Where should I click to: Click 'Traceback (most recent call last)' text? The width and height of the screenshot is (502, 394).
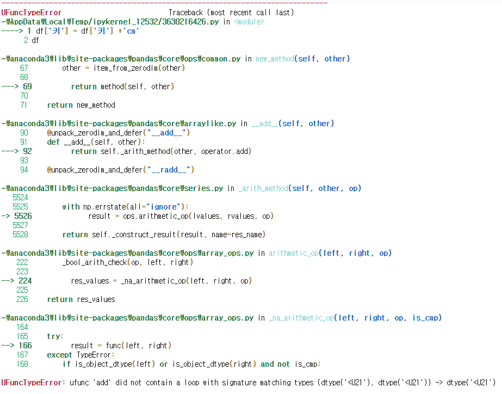pos(231,13)
